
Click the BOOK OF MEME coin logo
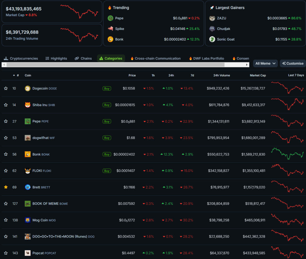pos(27,204)
